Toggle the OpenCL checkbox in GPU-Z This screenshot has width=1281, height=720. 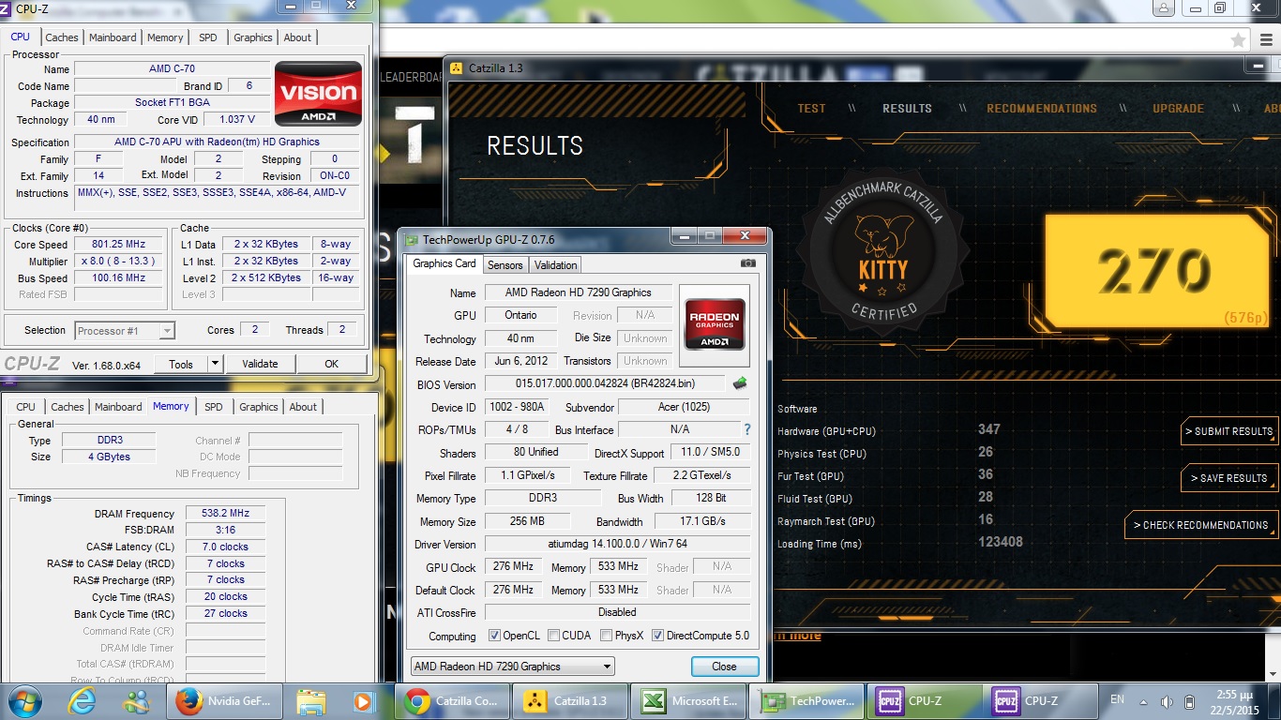[x=494, y=636]
